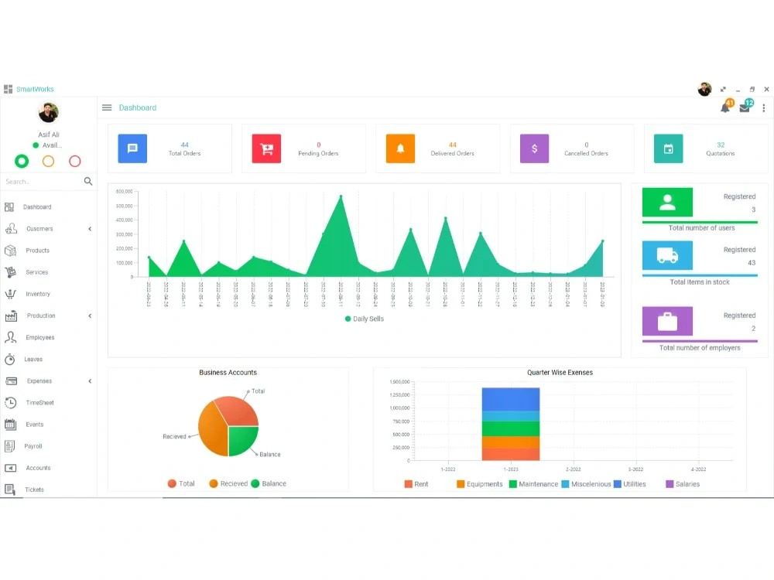Click the notification bell showing 41 alerts
774x580 pixels.
725,107
